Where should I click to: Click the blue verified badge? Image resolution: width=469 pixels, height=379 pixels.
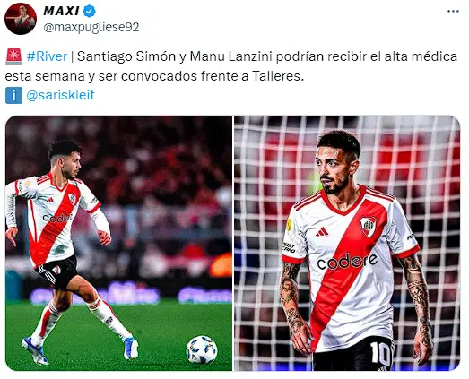coord(89,12)
